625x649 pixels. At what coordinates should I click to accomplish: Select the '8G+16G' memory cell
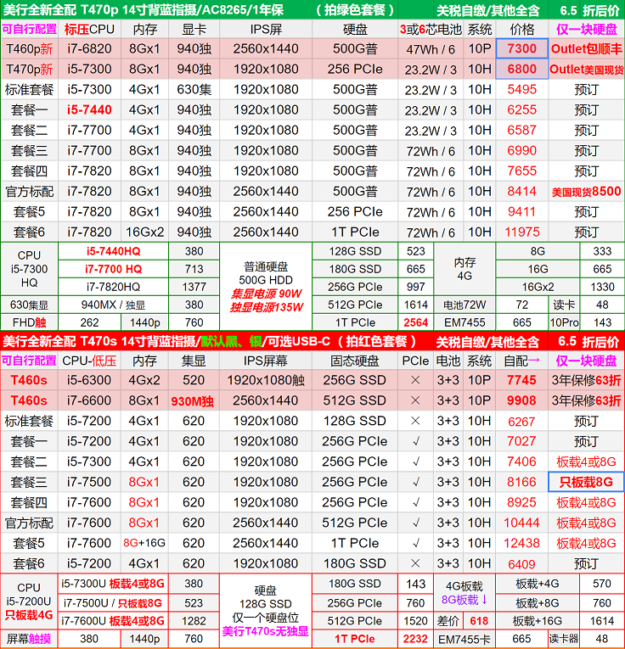pyautogui.click(x=144, y=543)
